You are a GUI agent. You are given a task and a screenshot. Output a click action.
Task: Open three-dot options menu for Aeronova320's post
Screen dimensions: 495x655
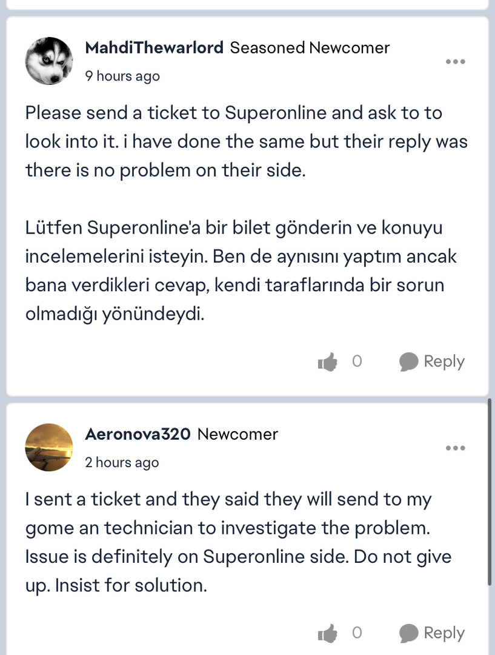click(x=455, y=448)
